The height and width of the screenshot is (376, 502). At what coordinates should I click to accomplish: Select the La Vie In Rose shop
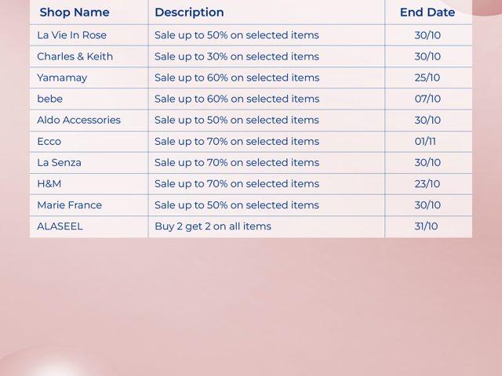coord(71,35)
